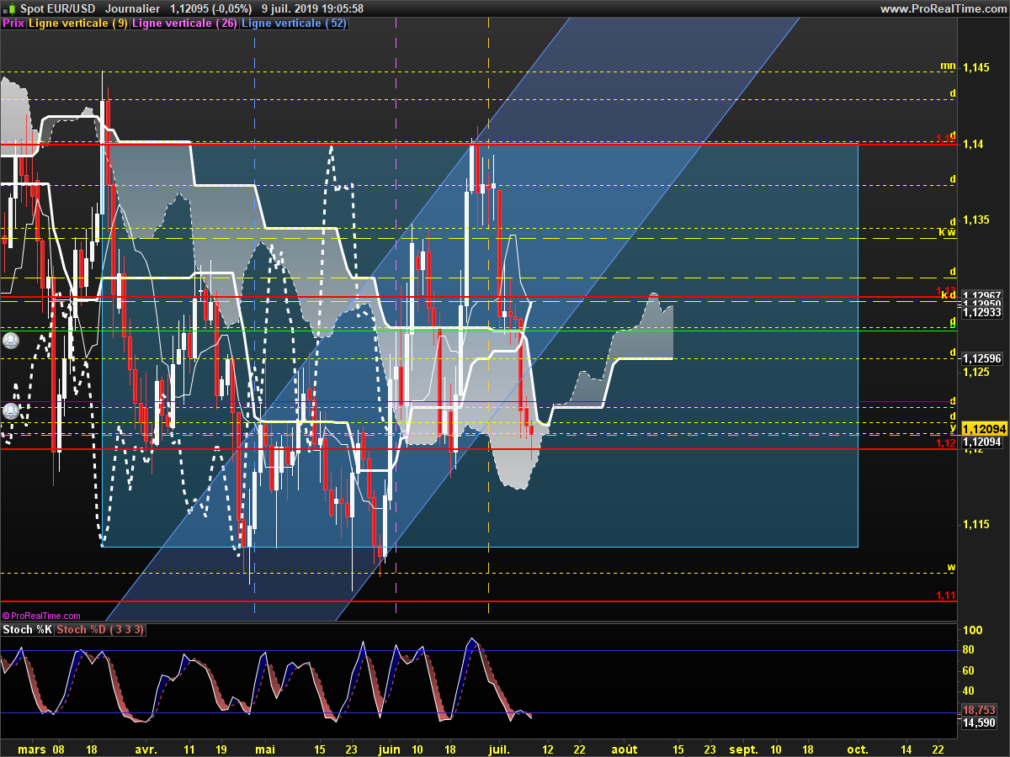Click the upper alert bell icon
This screenshot has width=1010, height=757.
10,341
